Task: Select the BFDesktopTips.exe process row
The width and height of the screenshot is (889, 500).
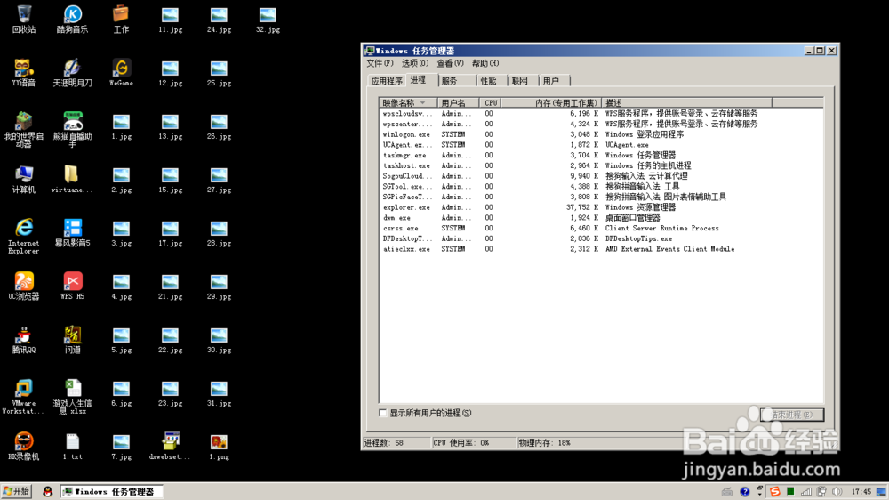Action: point(601,239)
